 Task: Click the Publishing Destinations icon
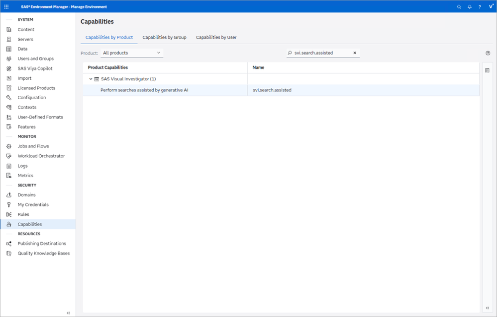[x=9, y=244]
